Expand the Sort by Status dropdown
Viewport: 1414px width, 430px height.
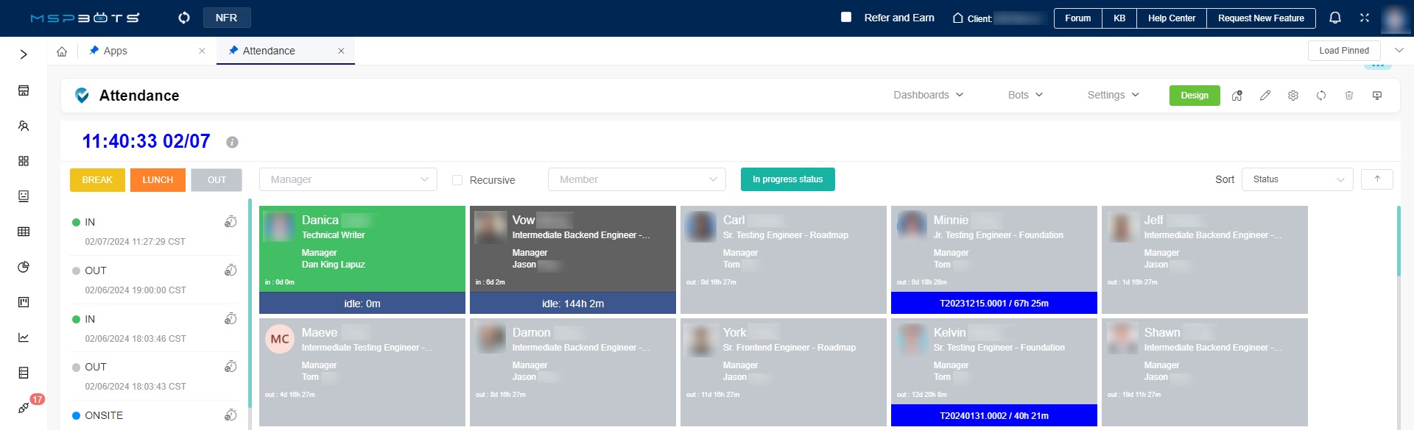point(1296,179)
